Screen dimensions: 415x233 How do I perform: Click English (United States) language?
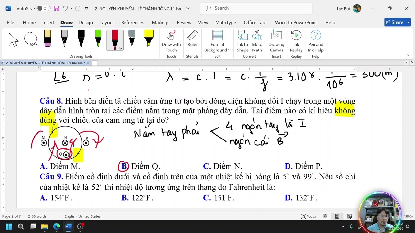(83, 216)
